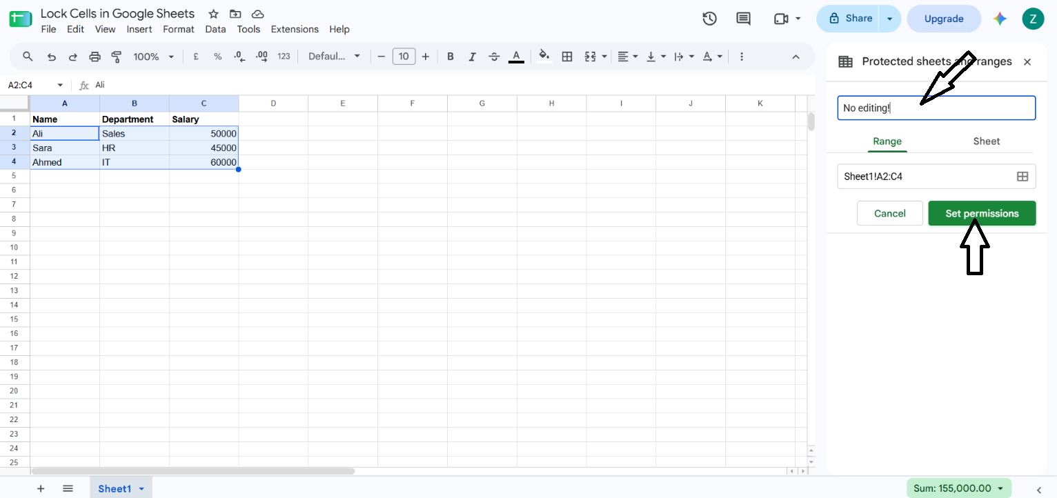Viewport: 1057px width, 498px height.
Task: Open the text color picker
Action: 516,57
